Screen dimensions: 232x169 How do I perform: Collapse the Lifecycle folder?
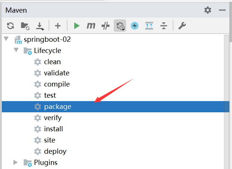point(16,50)
